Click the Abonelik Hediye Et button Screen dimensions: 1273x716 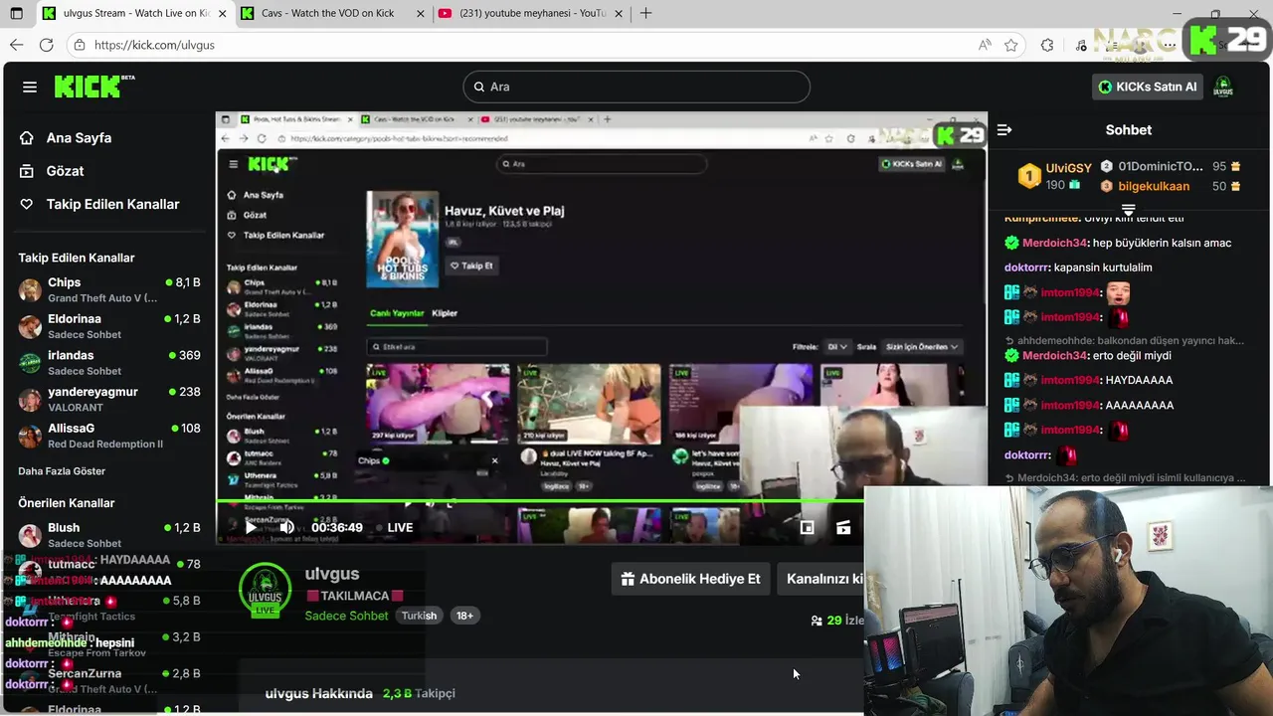690,579
